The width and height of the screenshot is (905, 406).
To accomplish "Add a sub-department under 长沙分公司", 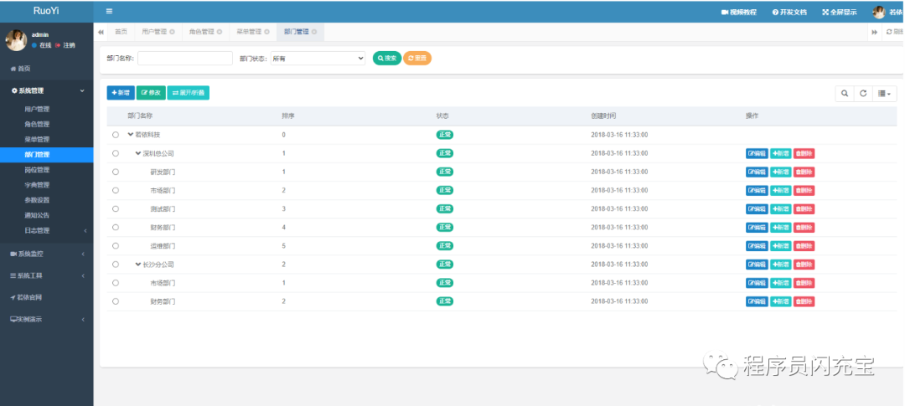I will click(781, 265).
